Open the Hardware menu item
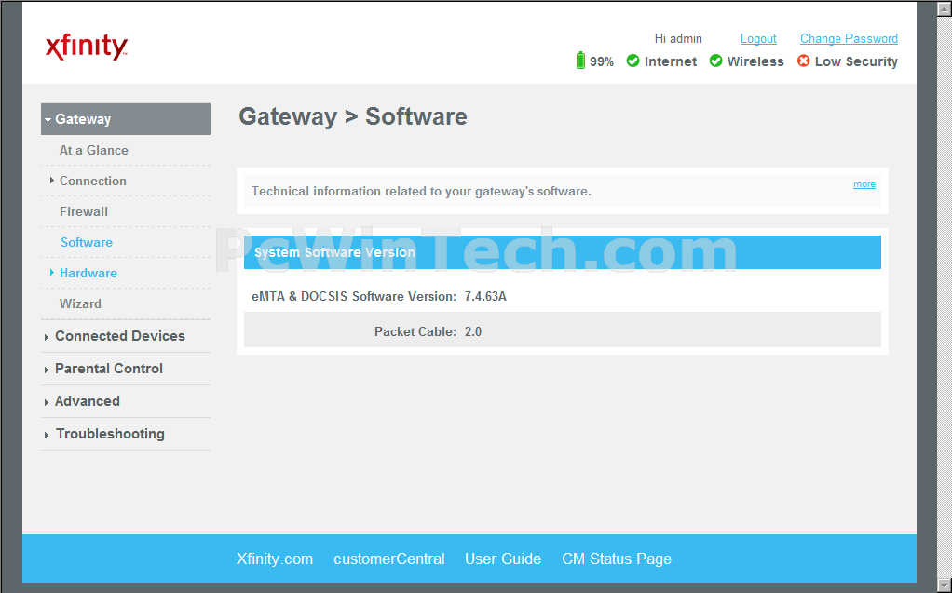The width and height of the screenshot is (952, 593). (x=88, y=273)
